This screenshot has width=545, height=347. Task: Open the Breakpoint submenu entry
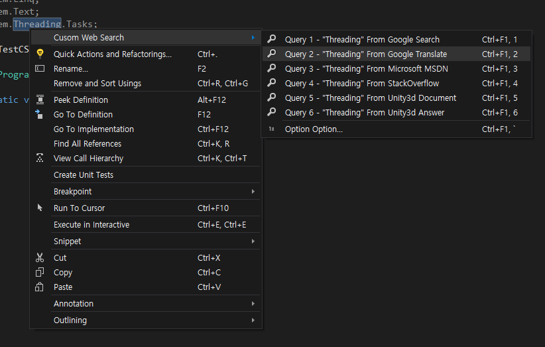[x=145, y=192]
